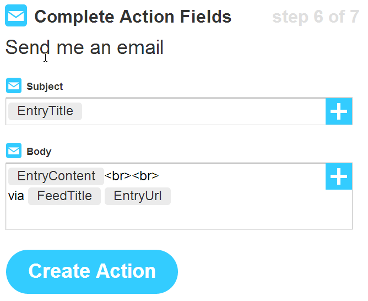
Task: Select the FeedTitle ingredient pill
Action: (64, 196)
